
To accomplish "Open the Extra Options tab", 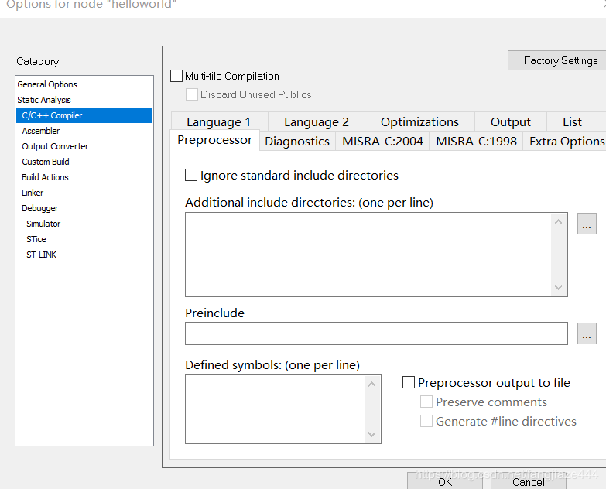I will [566, 142].
